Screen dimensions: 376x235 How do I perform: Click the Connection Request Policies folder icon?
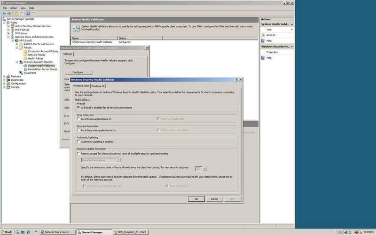[25, 51]
